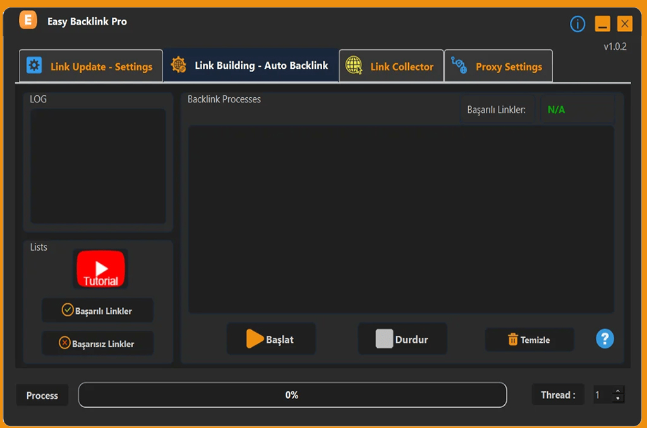Clear processes with the Temizle button
647x428 pixels.
pyautogui.click(x=529, y=340)
